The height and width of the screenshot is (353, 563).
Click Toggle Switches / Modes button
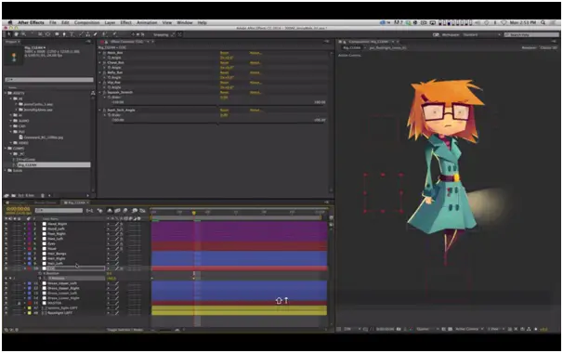pyautogui.click(x=125, y=330)
